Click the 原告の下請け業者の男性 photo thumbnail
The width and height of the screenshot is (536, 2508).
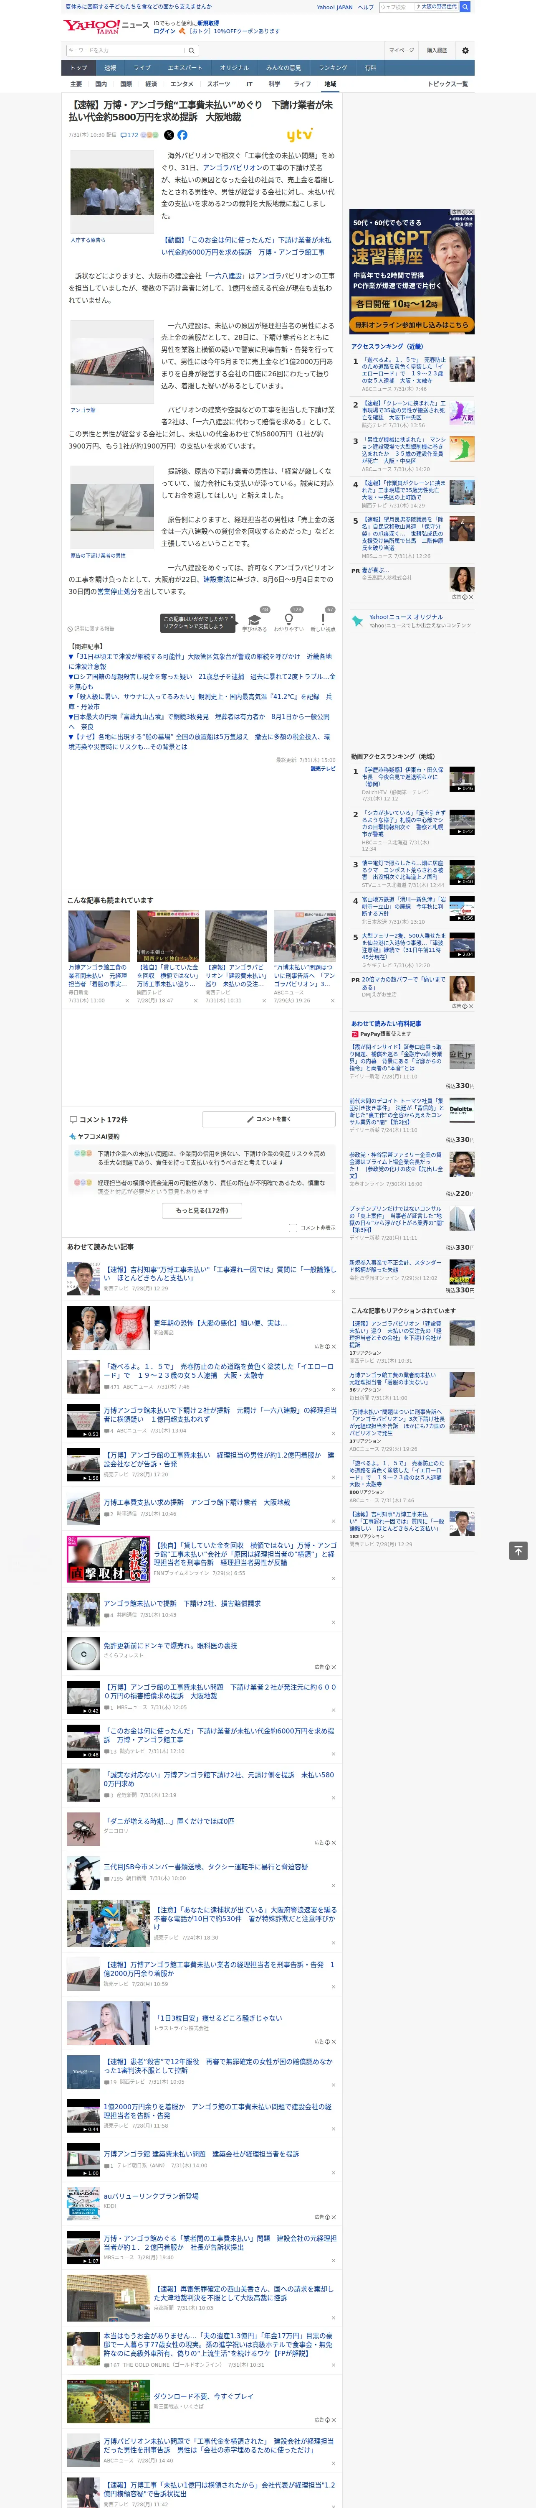111,508
